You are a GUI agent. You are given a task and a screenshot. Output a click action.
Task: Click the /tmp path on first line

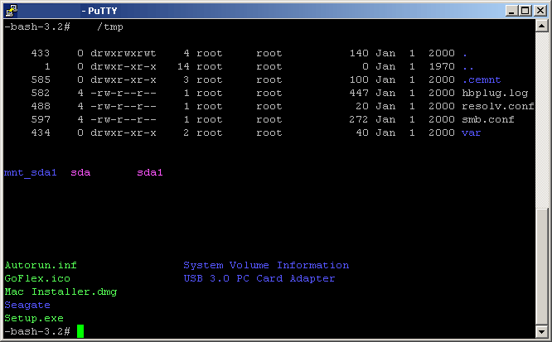(110, 26)
